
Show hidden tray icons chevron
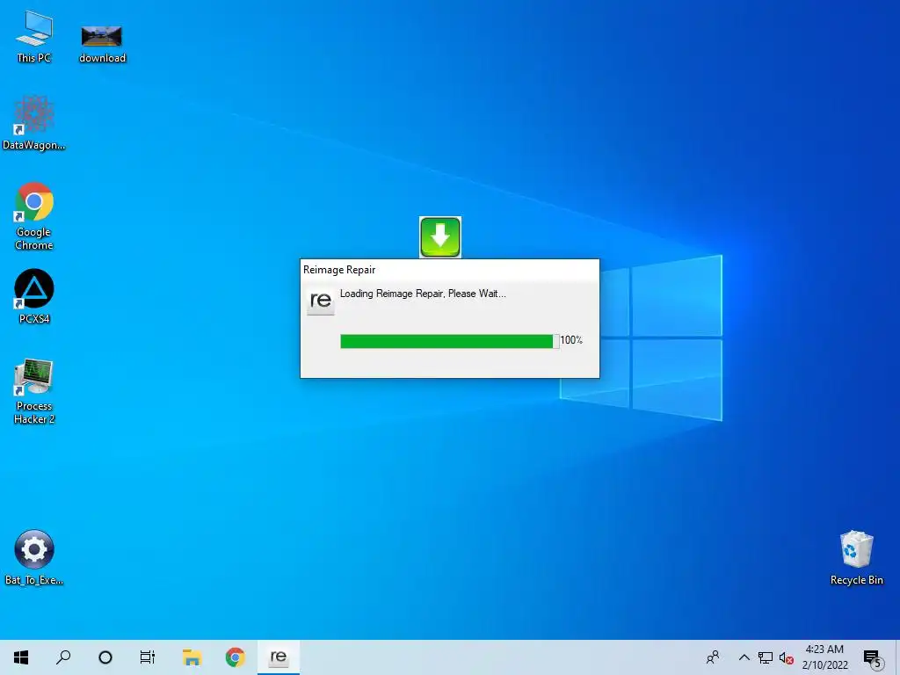(744, 657)
